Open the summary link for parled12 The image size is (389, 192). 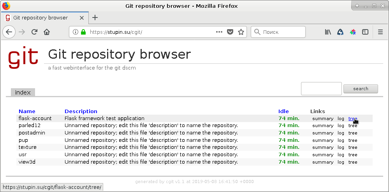(323, 126)
